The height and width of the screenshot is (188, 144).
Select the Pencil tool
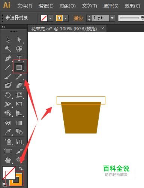click(19, 76)
